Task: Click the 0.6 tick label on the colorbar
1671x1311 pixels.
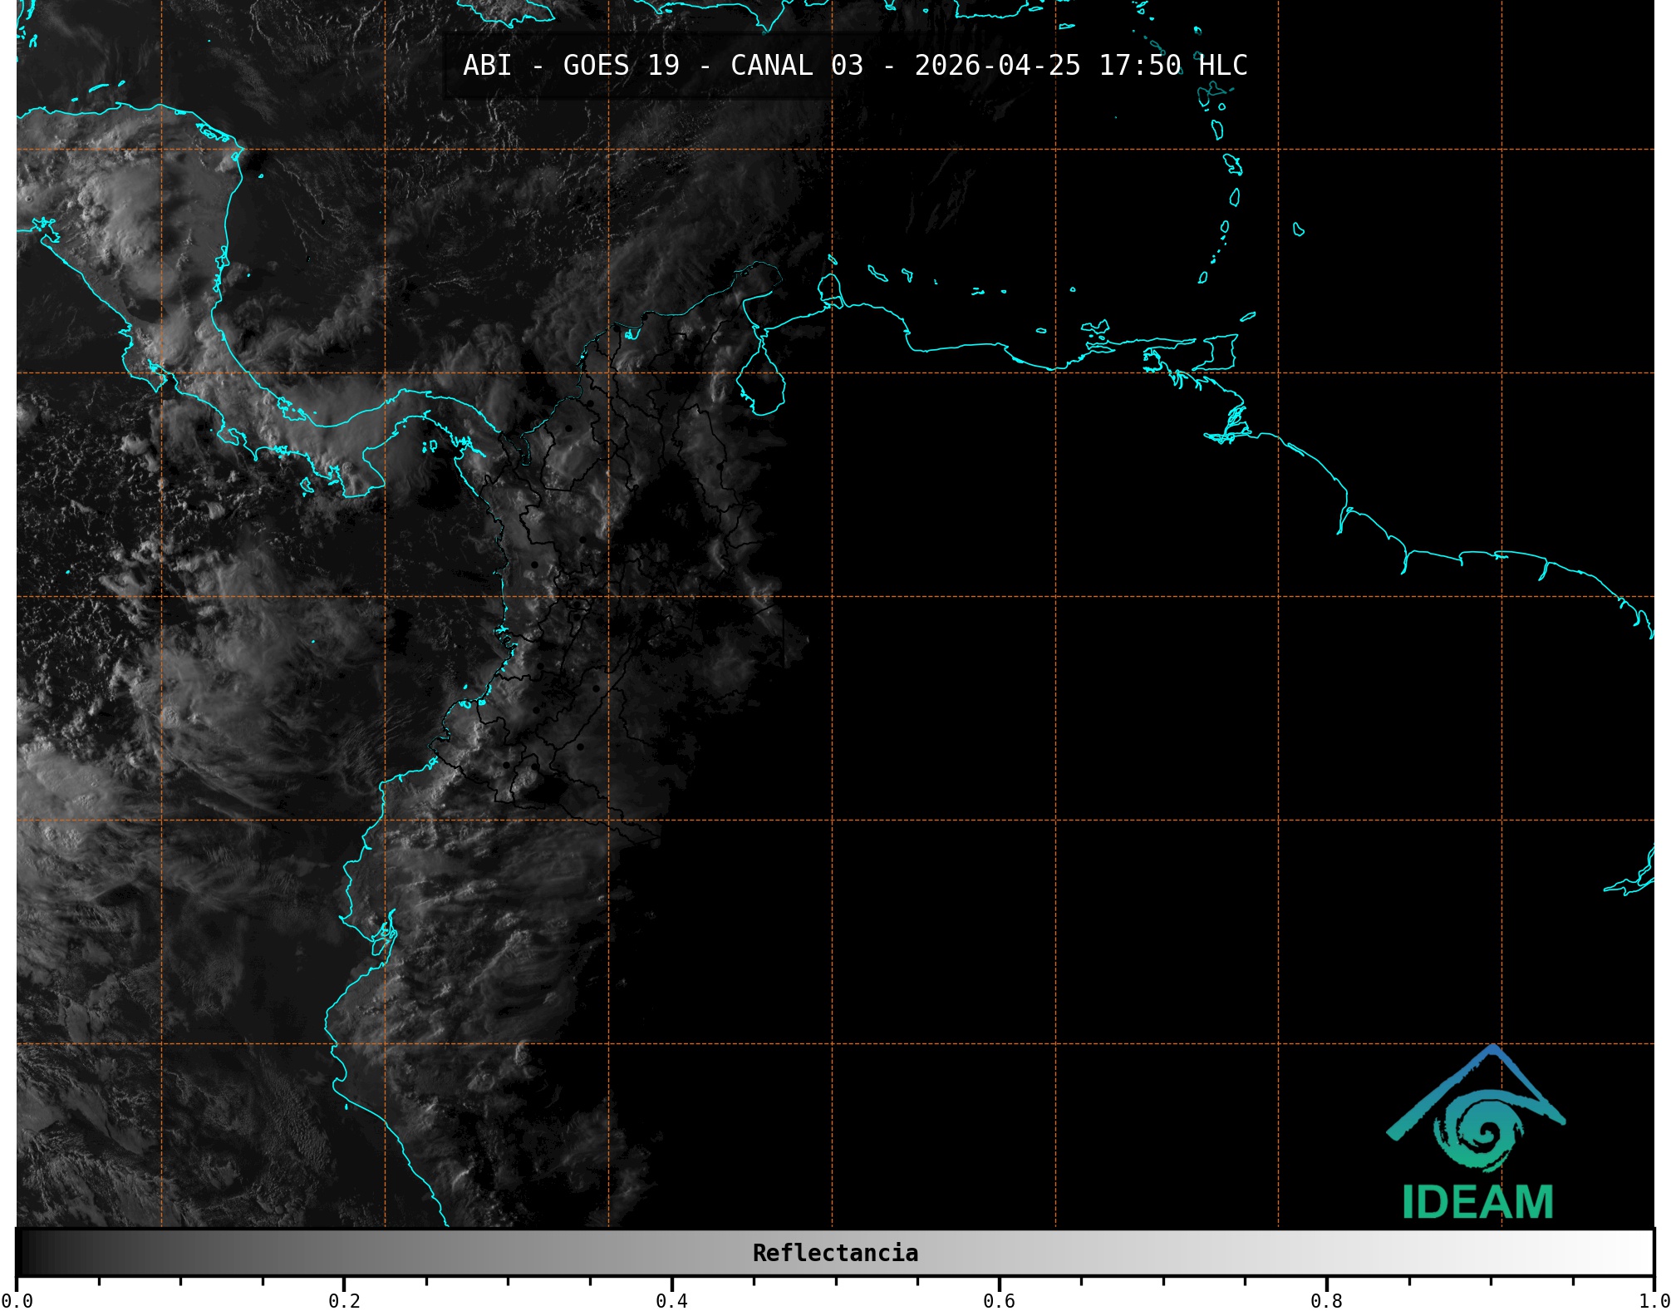Action: [x=999, y=1300]
